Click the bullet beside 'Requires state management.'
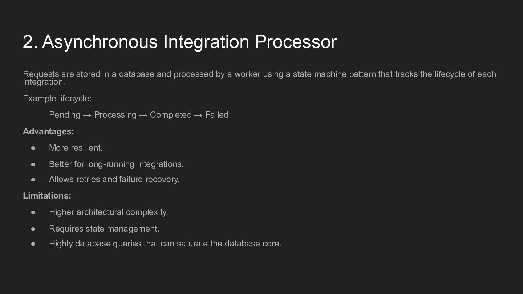This screenshot has height=294, width=523. click(33, 229)
